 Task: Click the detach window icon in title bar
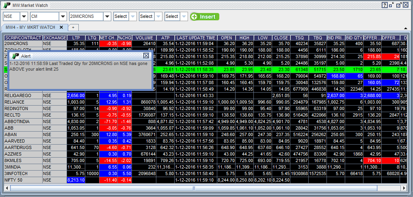tap(398, 5)
